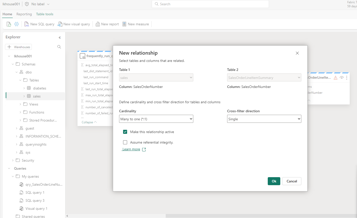Open the Cardinality dropdown

156,119
